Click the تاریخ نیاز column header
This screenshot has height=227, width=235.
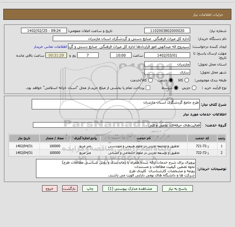pos(24,138)
